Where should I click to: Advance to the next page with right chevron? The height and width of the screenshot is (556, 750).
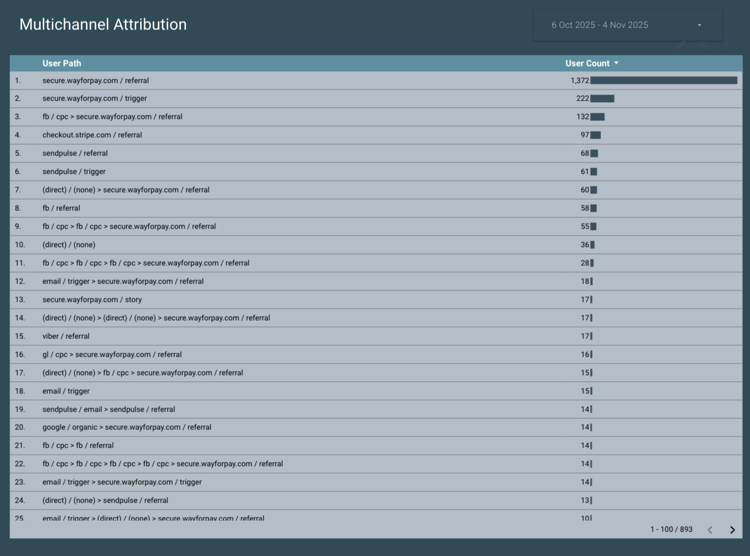[732, 530]
